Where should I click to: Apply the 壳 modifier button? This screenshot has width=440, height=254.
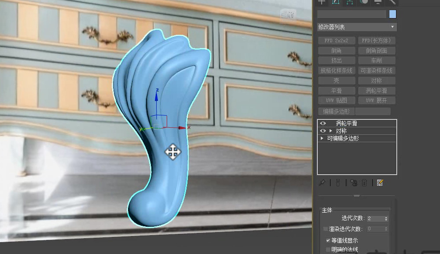point(336,81)
